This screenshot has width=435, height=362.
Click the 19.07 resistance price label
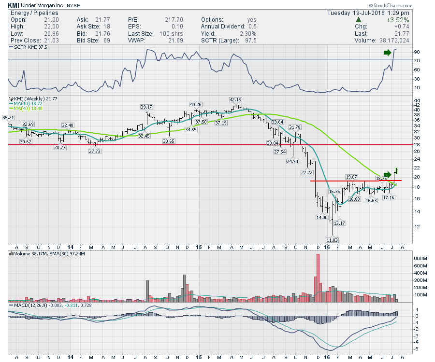(x=351, y=177)
